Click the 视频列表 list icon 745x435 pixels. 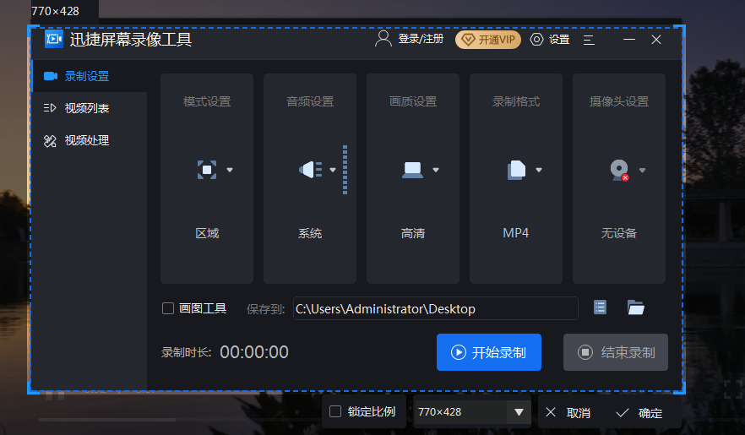[x=50, y=108]
